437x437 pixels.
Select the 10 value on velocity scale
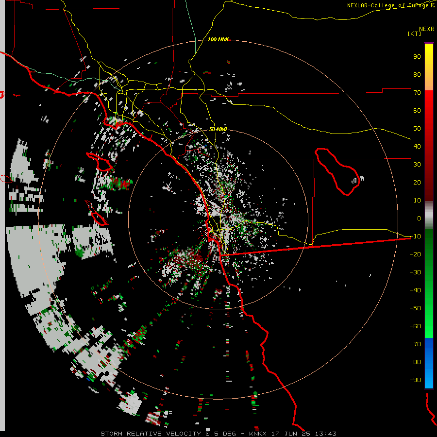pyautogui.click(x=417, y=201)
